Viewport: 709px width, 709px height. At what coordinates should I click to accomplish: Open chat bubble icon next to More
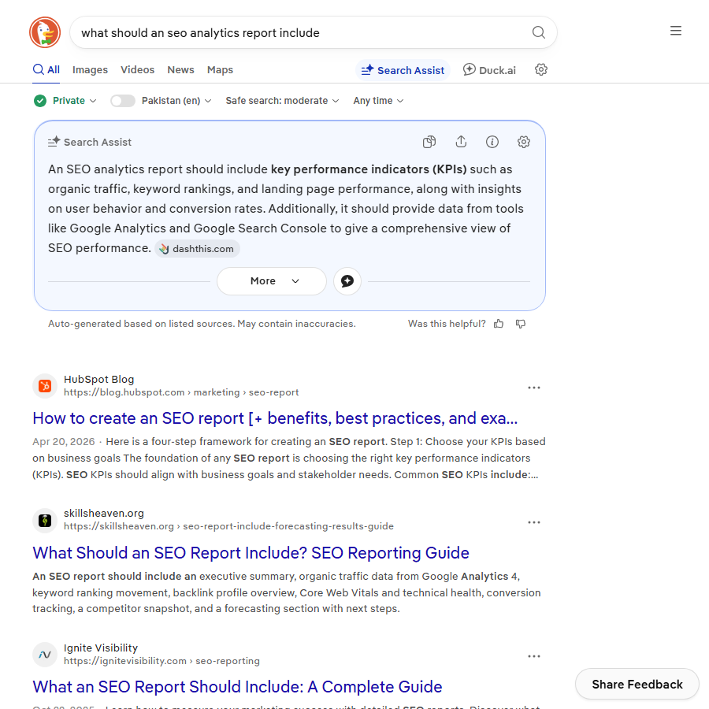347,281
